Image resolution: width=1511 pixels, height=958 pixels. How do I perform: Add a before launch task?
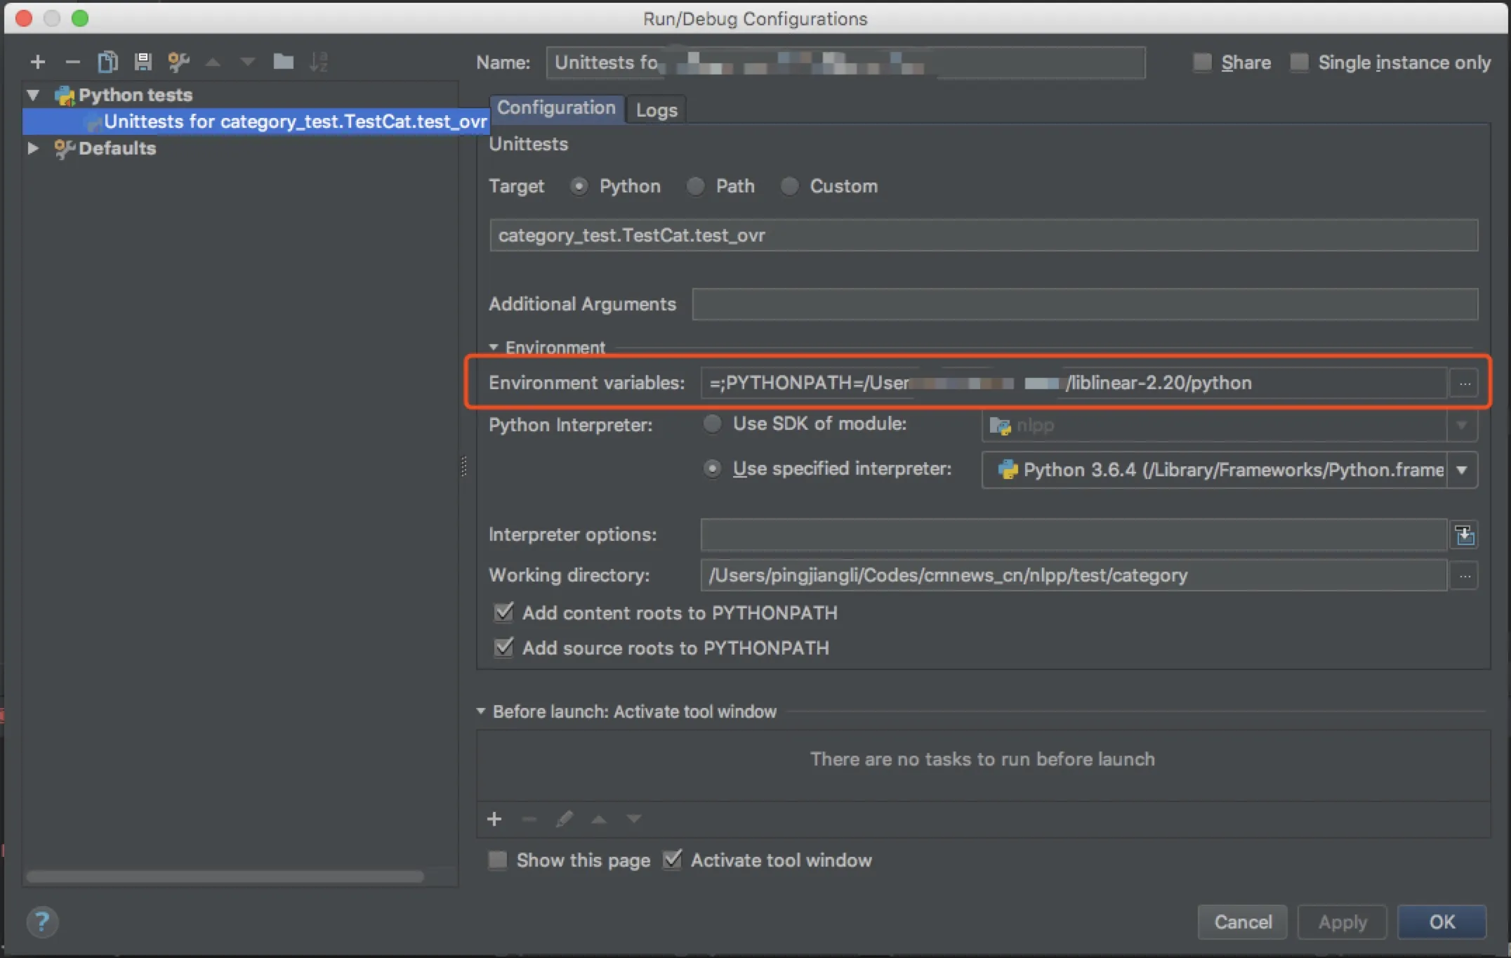494,819
